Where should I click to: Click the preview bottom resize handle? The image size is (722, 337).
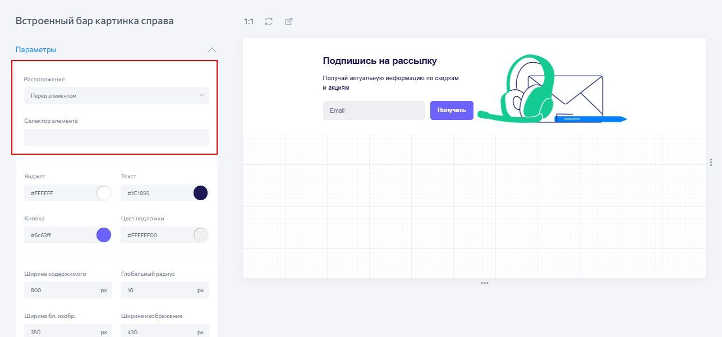coord(484,283)
